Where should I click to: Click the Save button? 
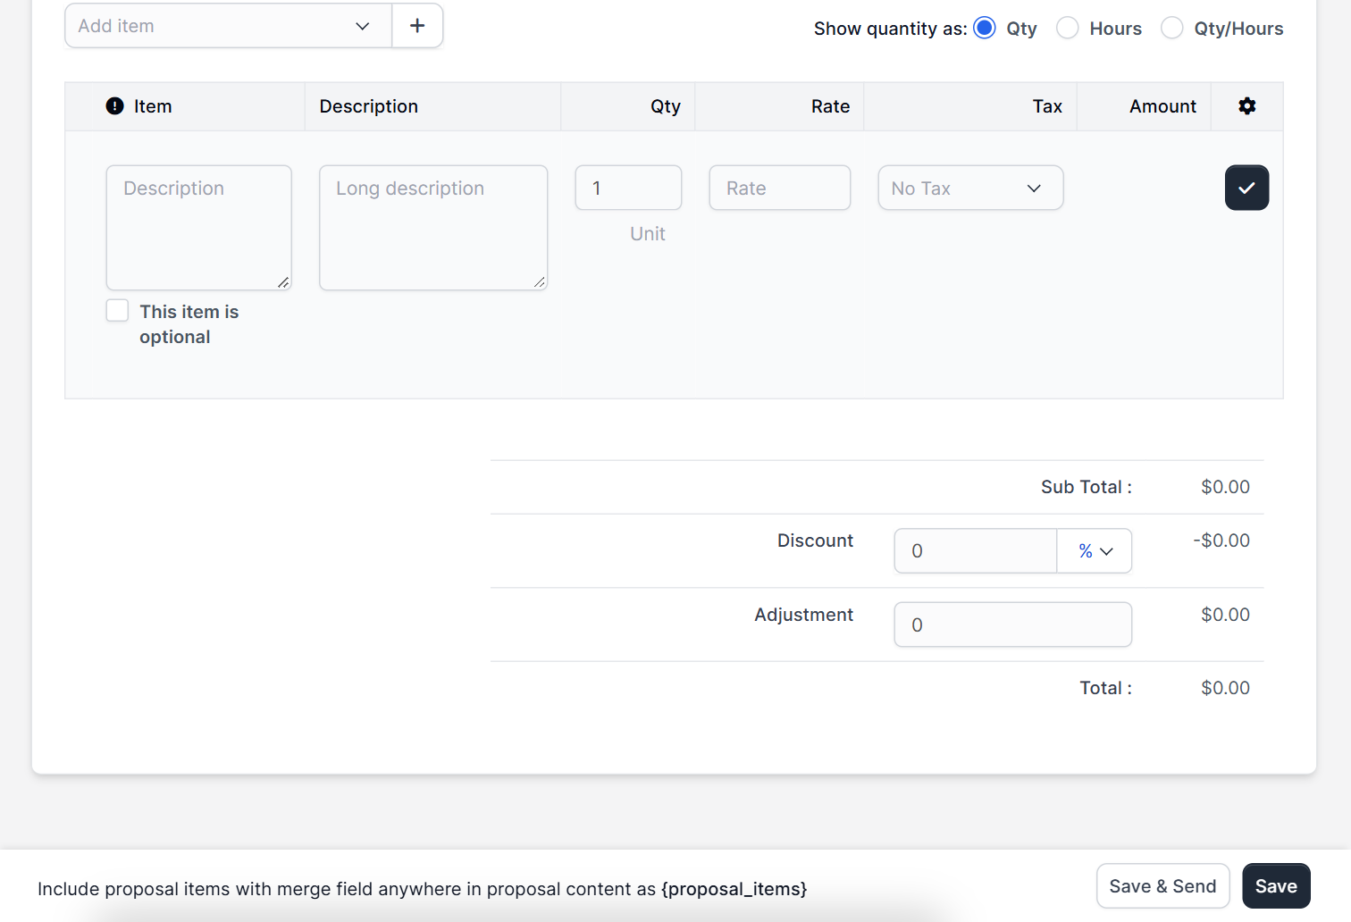point(1276,886)
